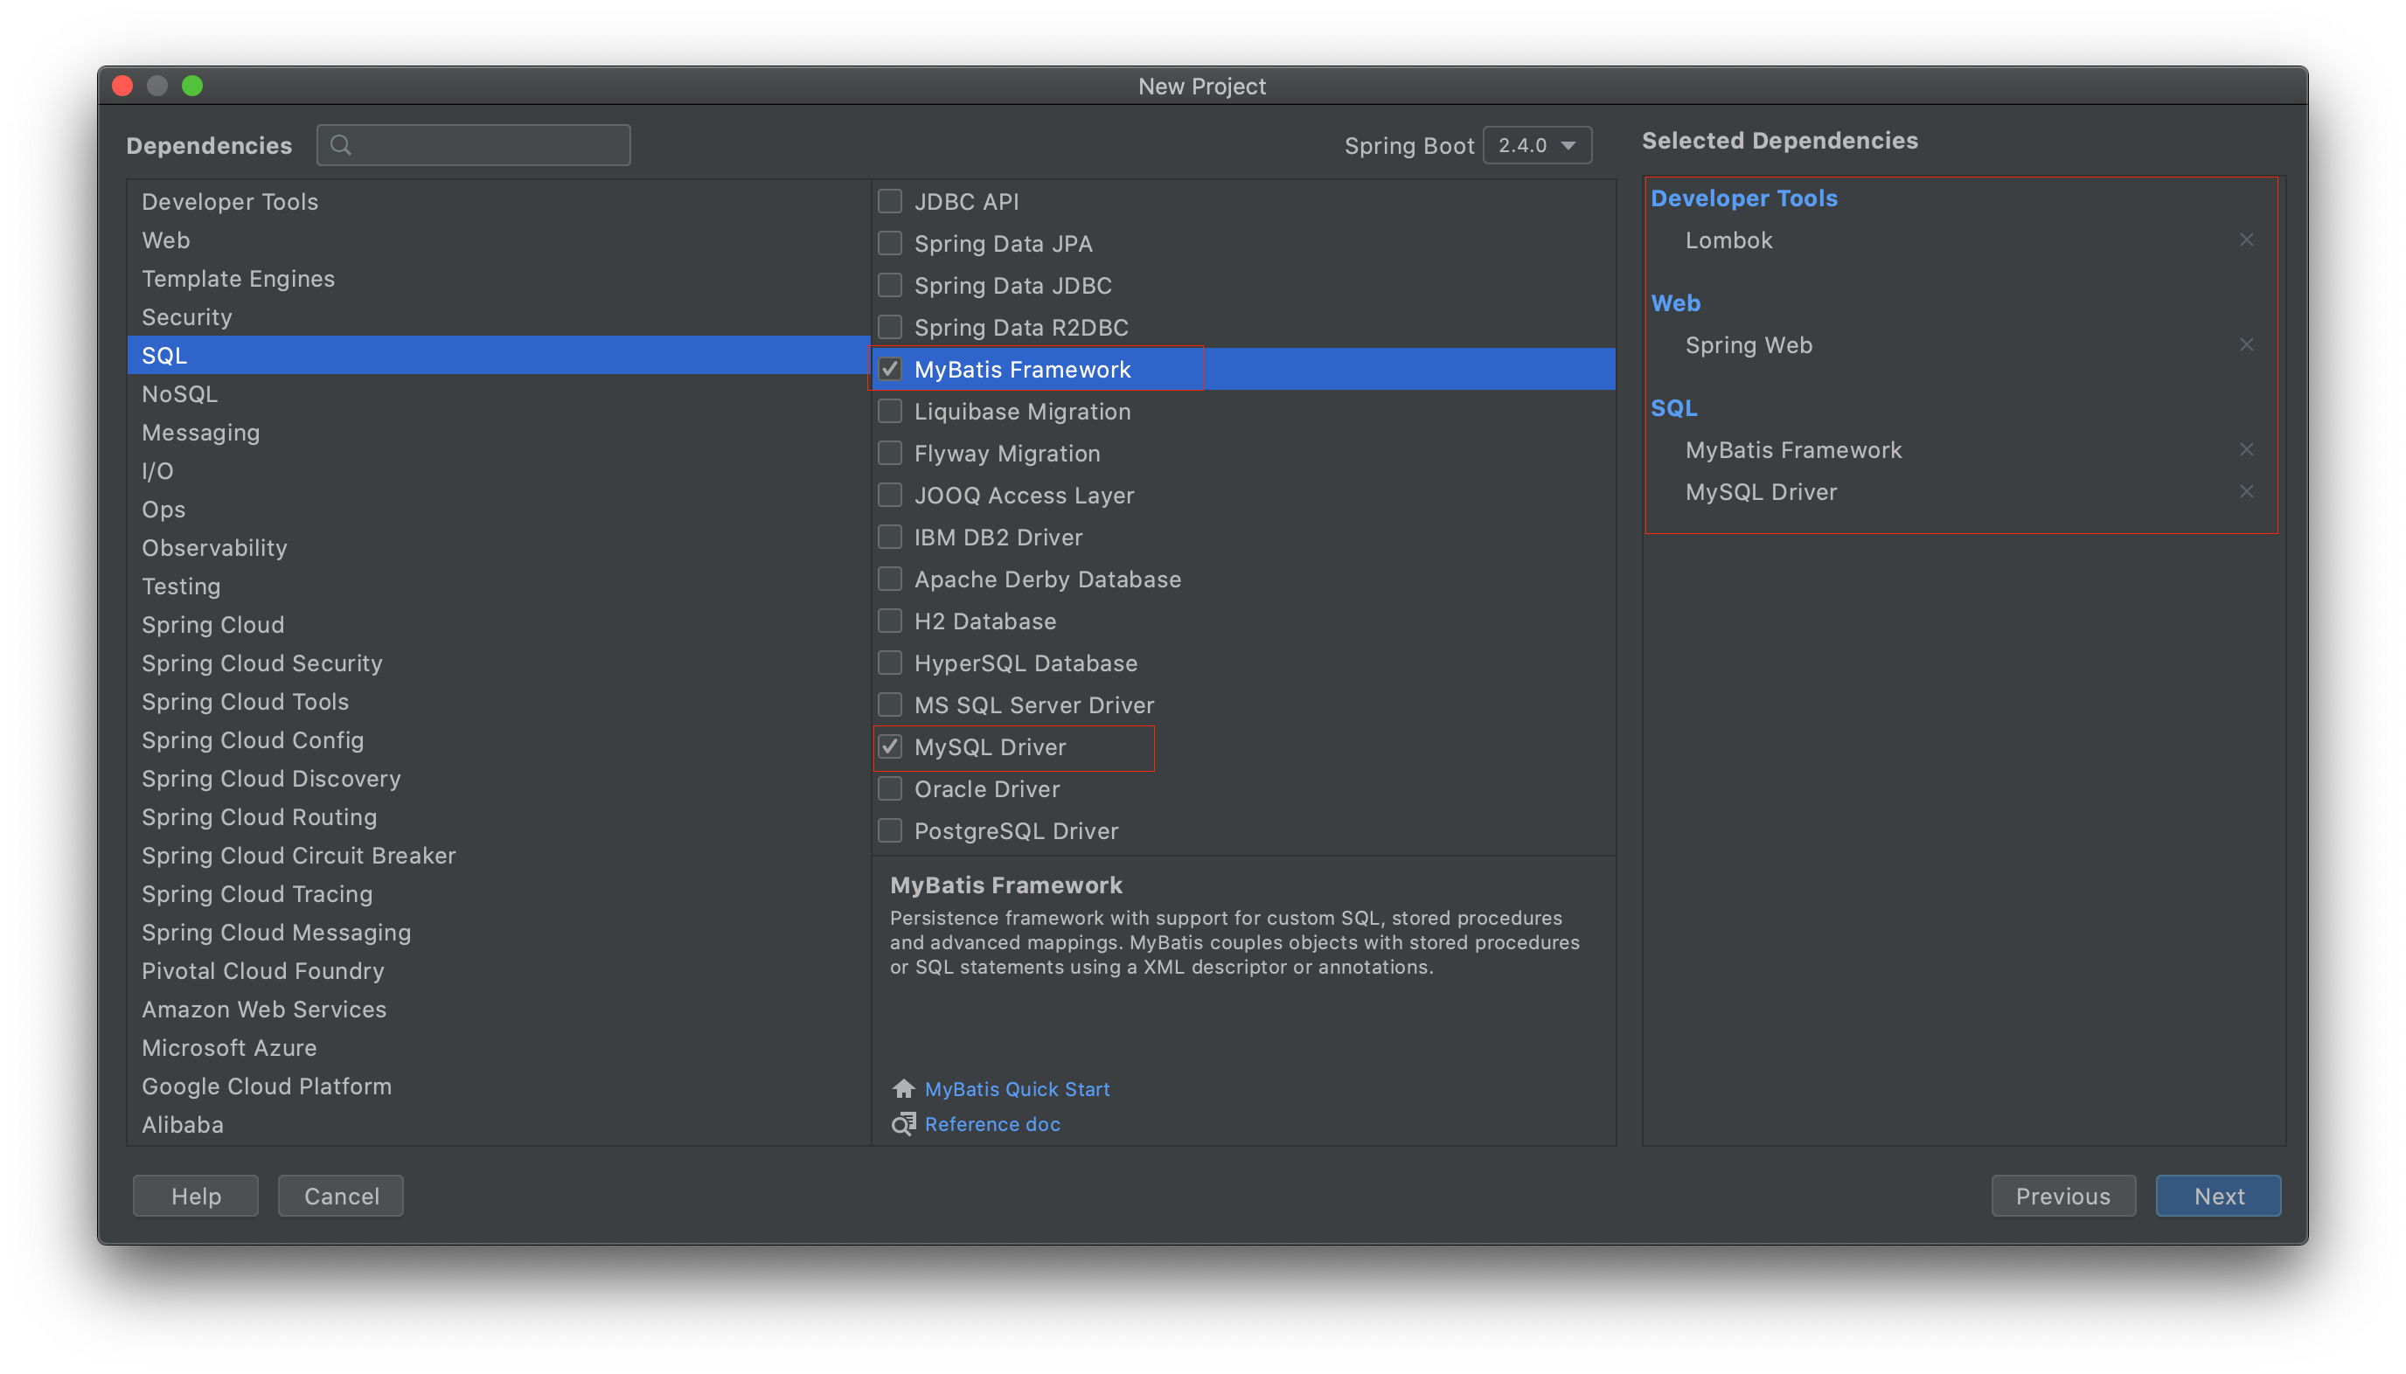Check the Oracle Driver checkbox
Image resolution: width=2406 pixels, height=1374 pixels.
tap(890, 789)
